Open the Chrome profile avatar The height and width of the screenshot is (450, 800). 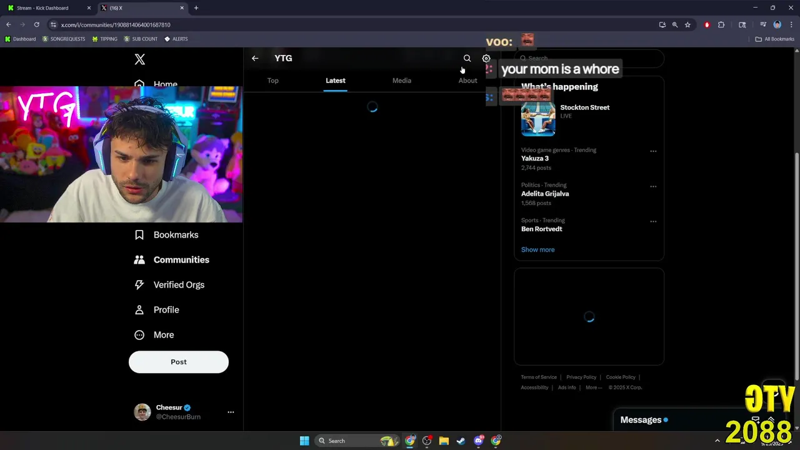[x=777, y=25]
